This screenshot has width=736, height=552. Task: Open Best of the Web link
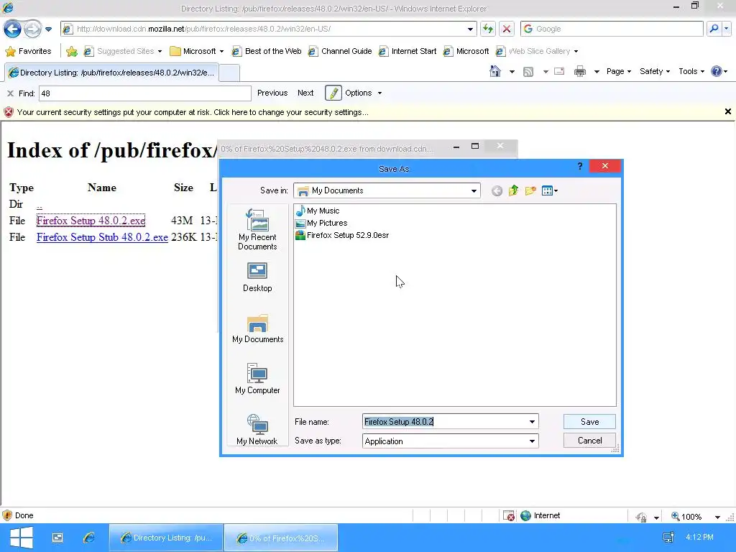(x=267, y=51)
